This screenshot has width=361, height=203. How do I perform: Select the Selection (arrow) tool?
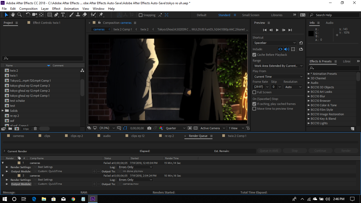(x=7, y=15)
